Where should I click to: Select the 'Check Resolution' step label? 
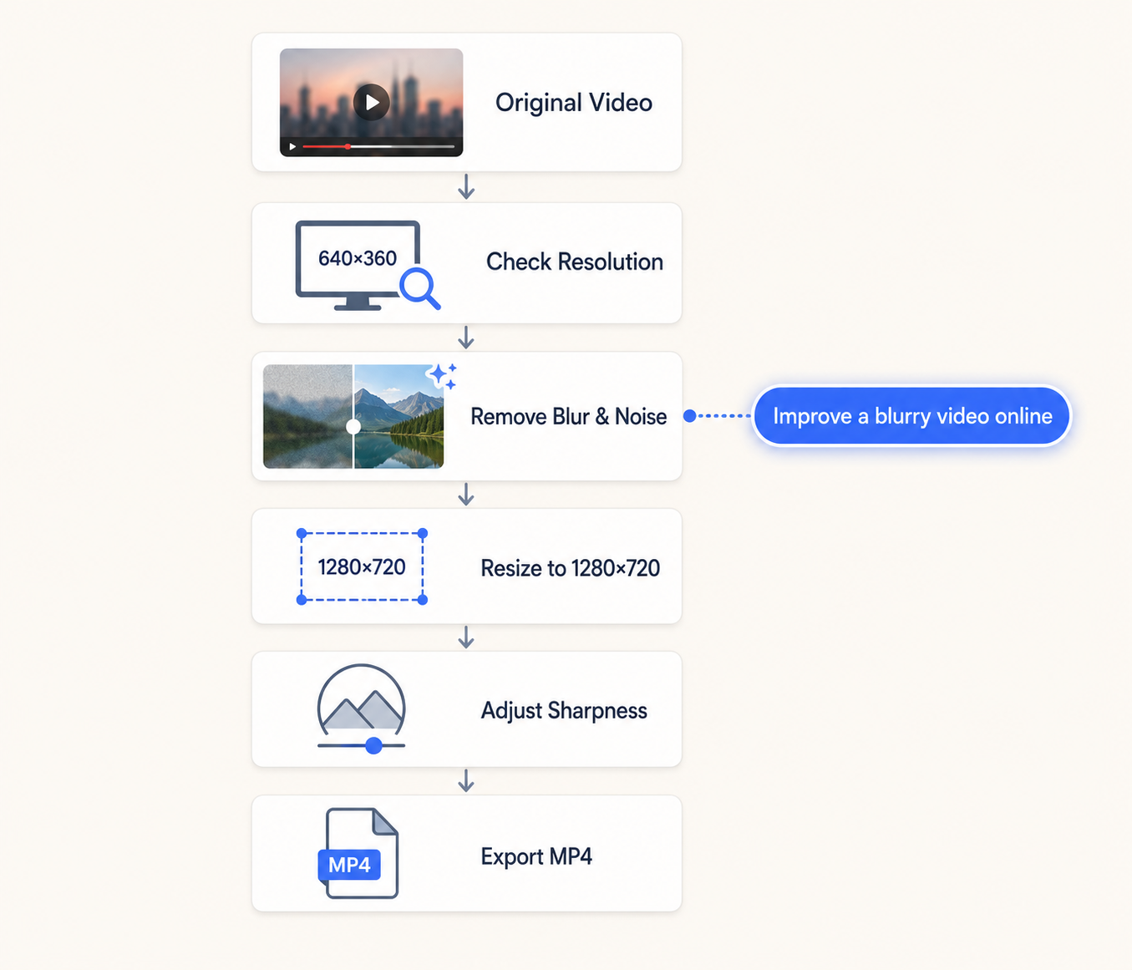tap(575, 262)
